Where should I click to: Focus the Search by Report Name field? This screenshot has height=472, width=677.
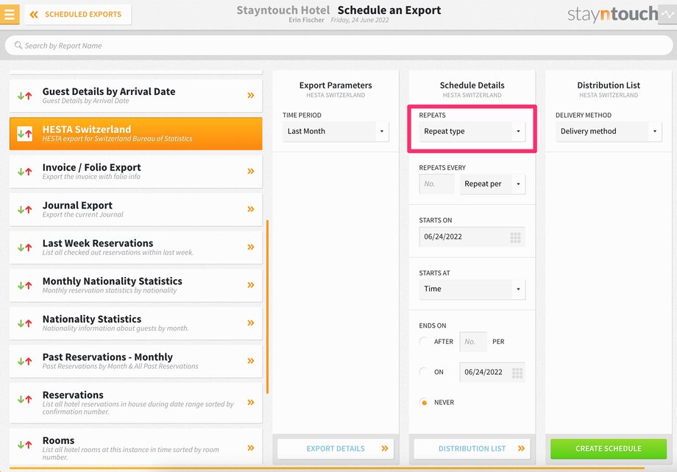click(338, 46)
